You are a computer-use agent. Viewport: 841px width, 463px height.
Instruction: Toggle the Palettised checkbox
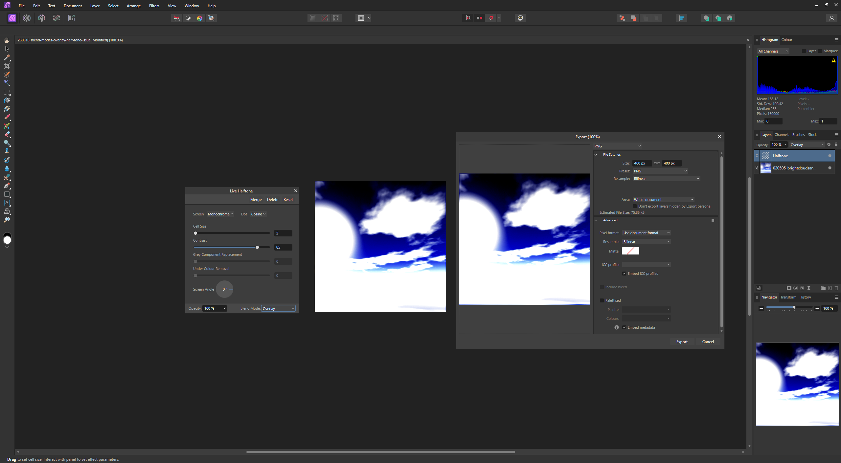coord(602,300)
